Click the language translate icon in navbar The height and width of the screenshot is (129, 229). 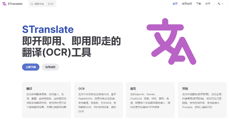click(219, 4)
